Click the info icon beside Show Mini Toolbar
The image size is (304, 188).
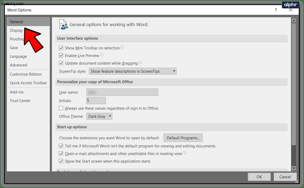122,47
